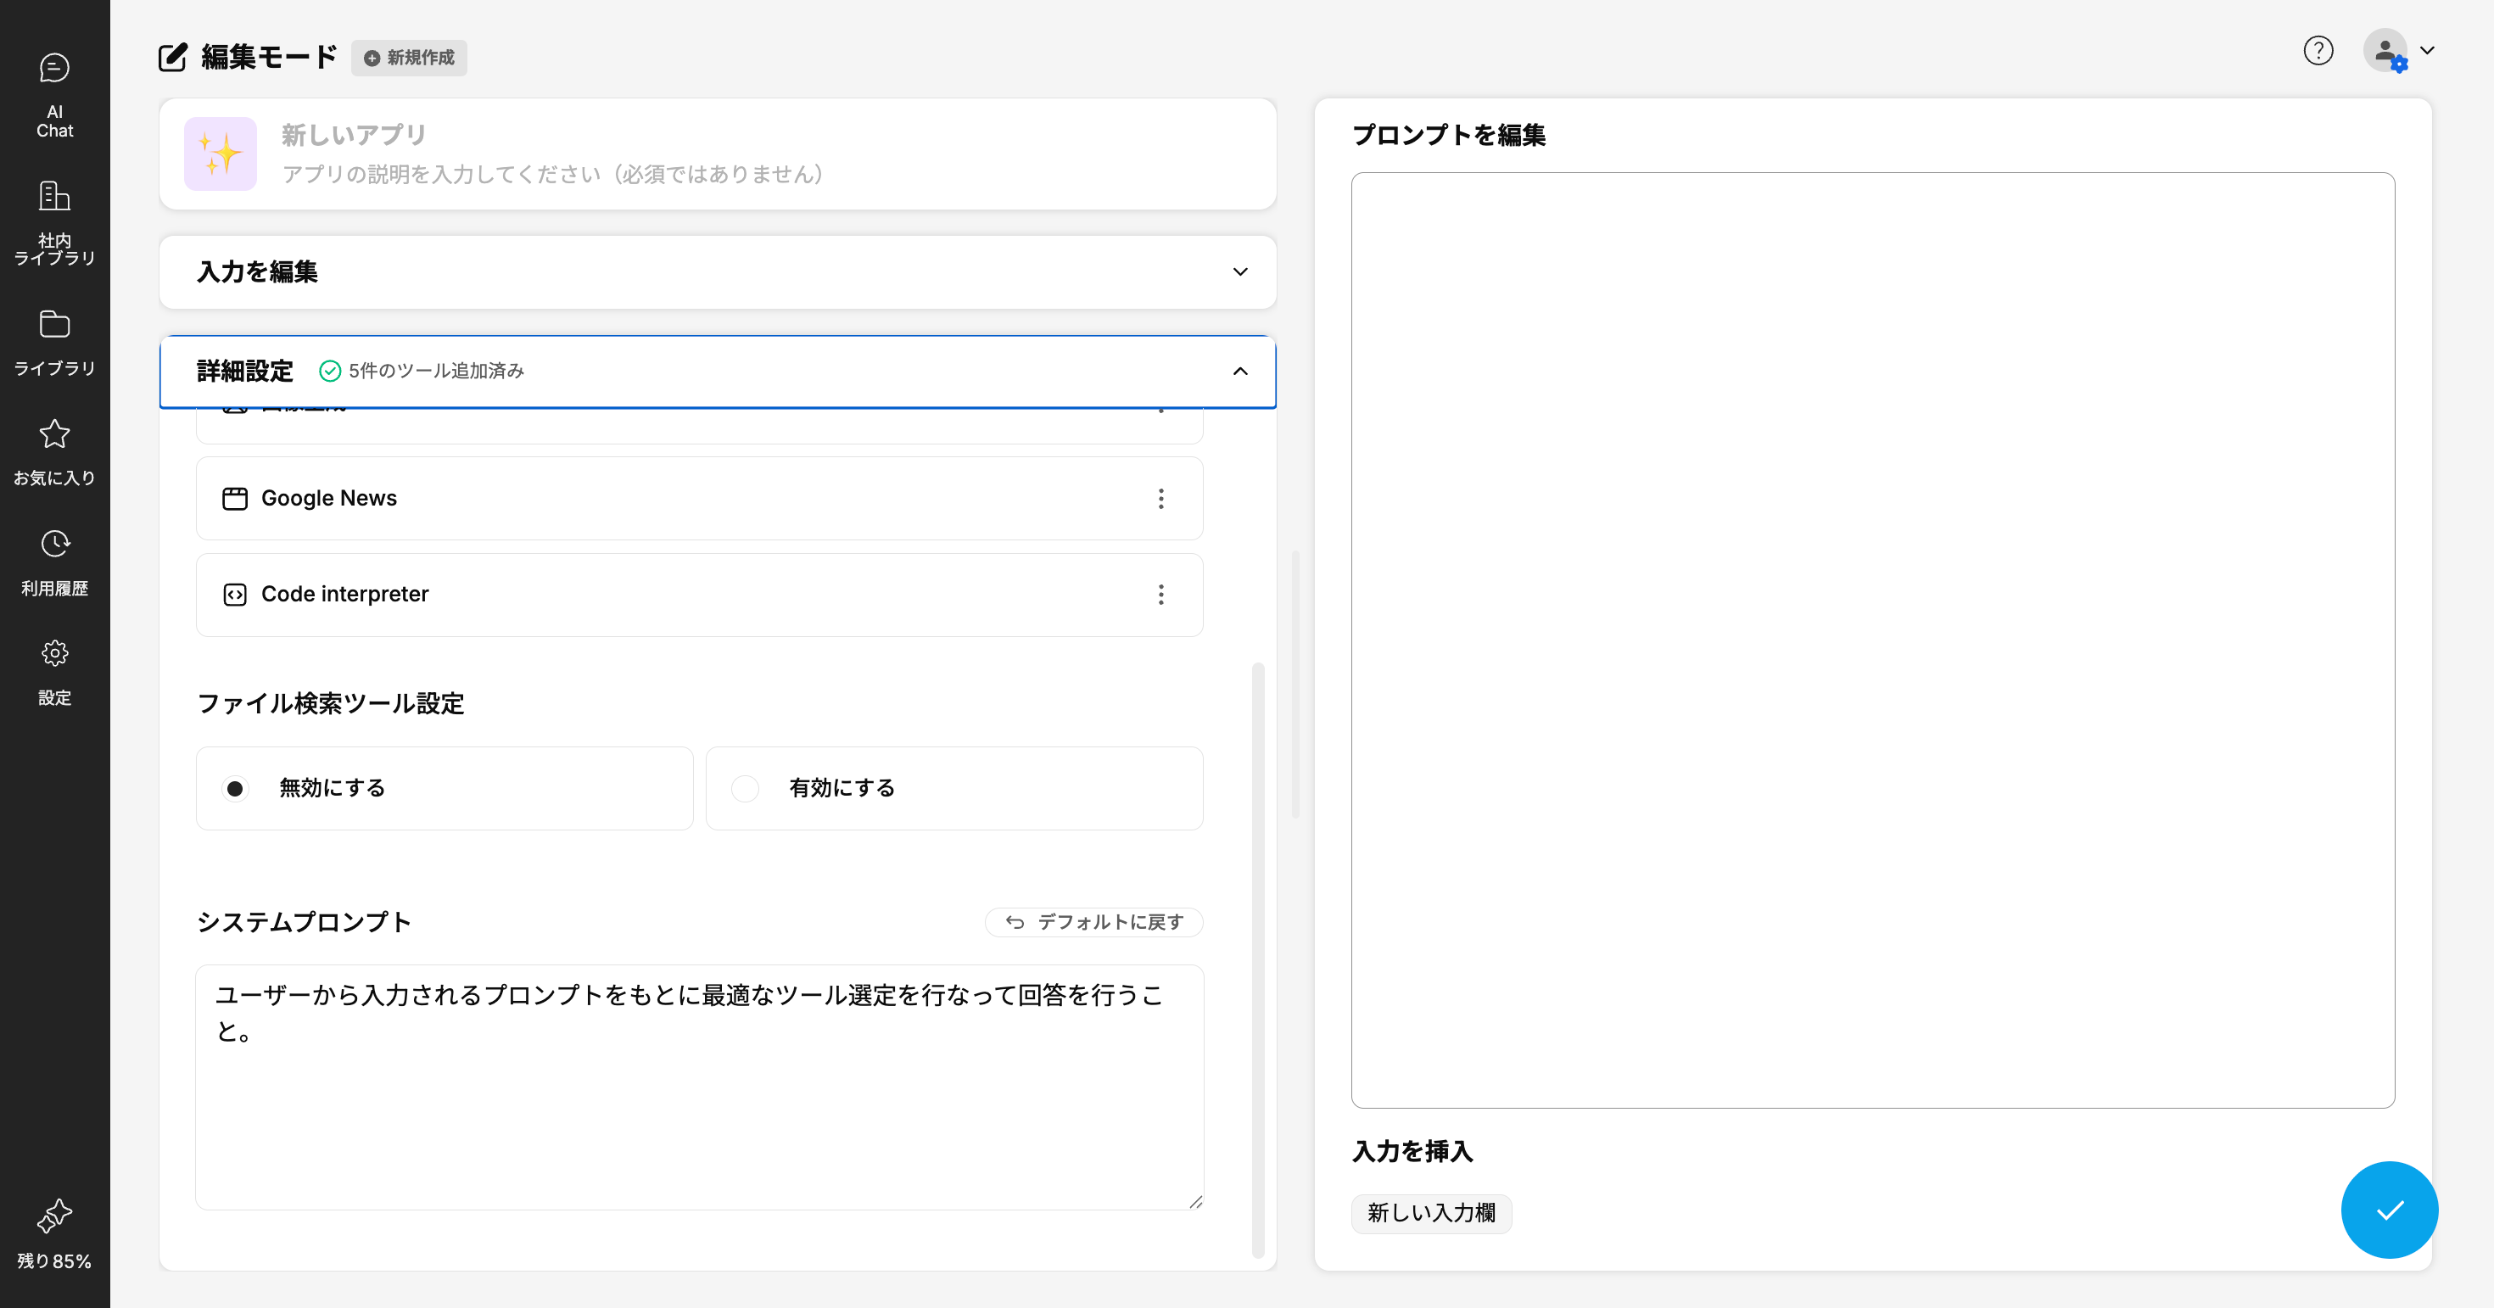Open AI Chat from sidebar
2494x1308 pixels.
tap(54, 95)
